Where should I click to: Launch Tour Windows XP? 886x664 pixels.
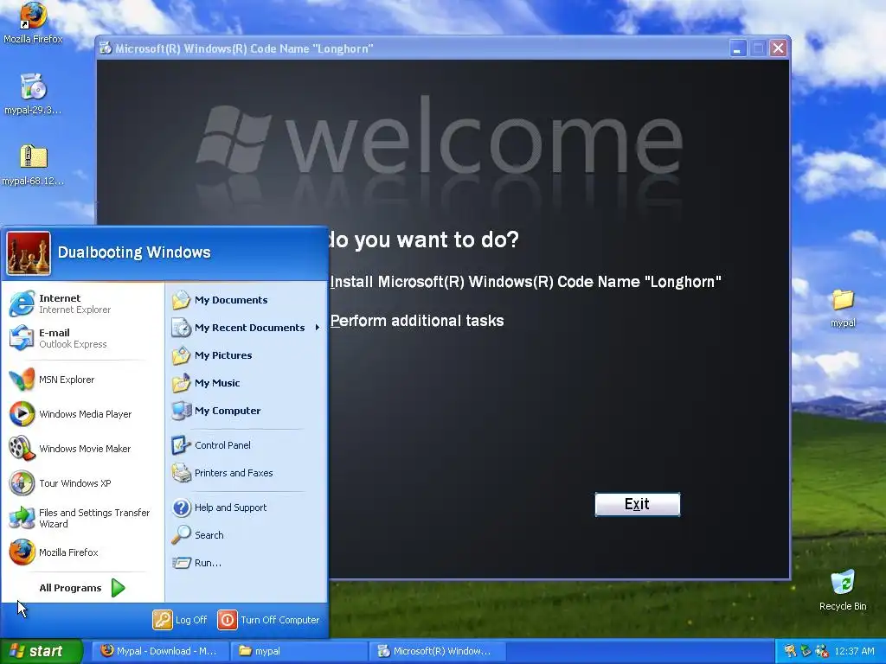click(x=82, y=483)
